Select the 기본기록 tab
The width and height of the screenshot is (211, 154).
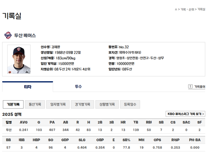click(13, 104)
